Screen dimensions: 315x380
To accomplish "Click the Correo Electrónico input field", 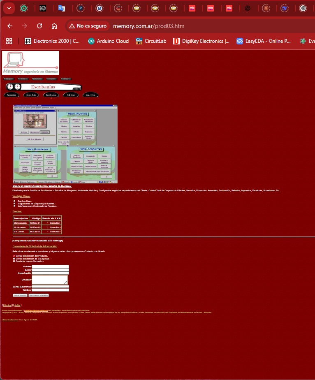I will (x=51, y=287).
